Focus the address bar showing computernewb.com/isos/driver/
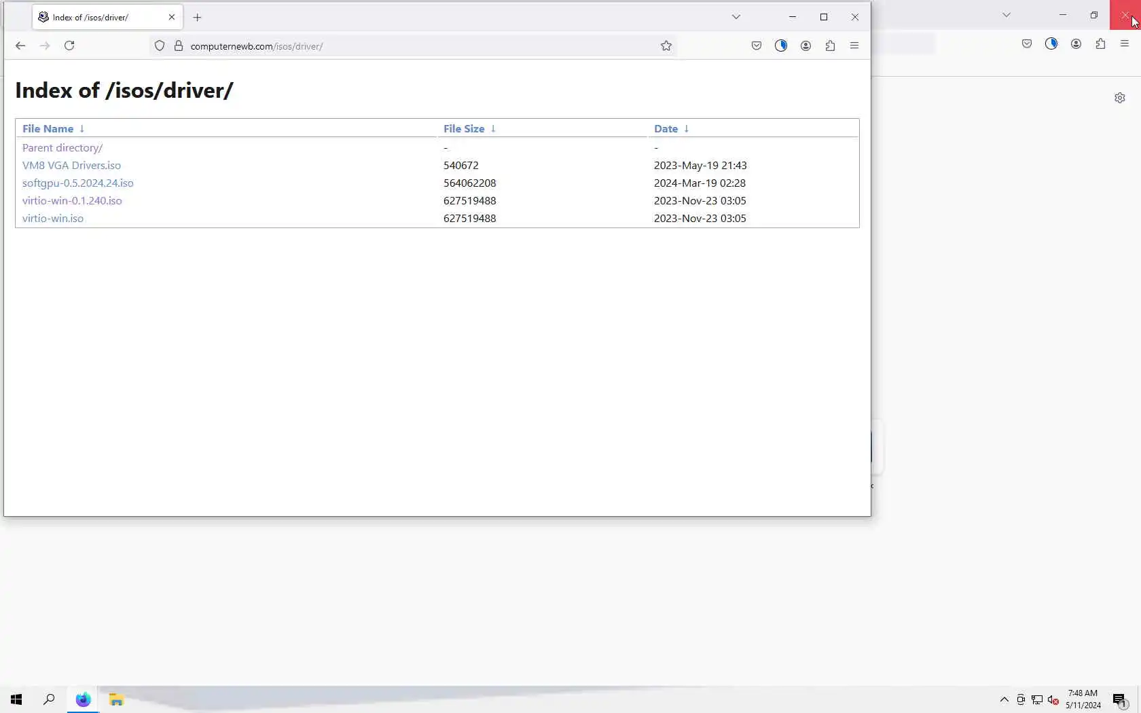This screenshot has width=1141, height=713. click(x=414, y=45)
